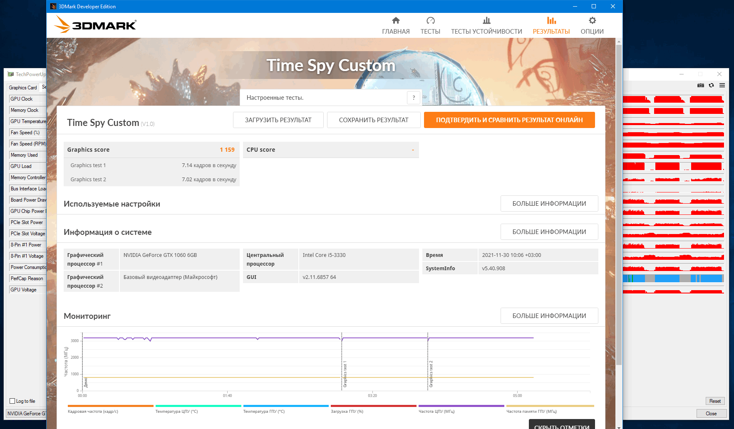Open БОЛЬШЕ ИНФОРМАЦИИ for Информация о системе
This screenshot has width=734, height=429.
tap(549, 232)
